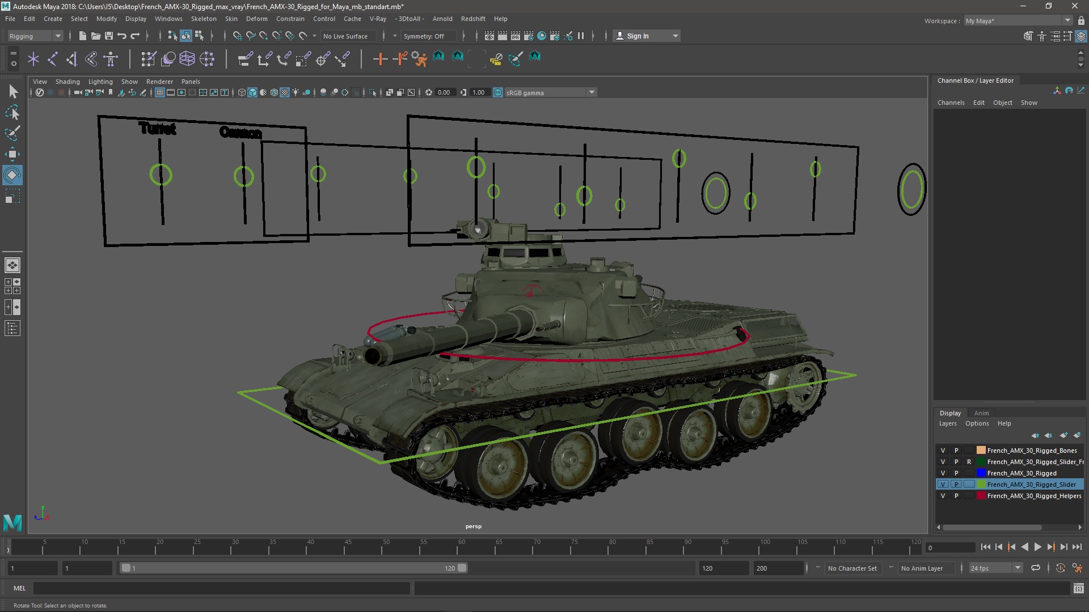Toggle visibility V of Slider_Fr layer
Viewport: 1089px width, 612px height.
(x=943, y=462)
